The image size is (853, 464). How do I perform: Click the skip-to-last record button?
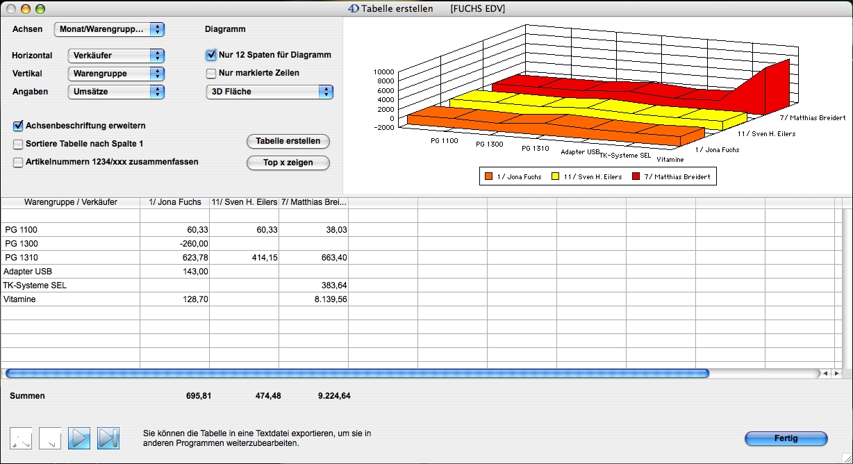[x=108, y=438]
